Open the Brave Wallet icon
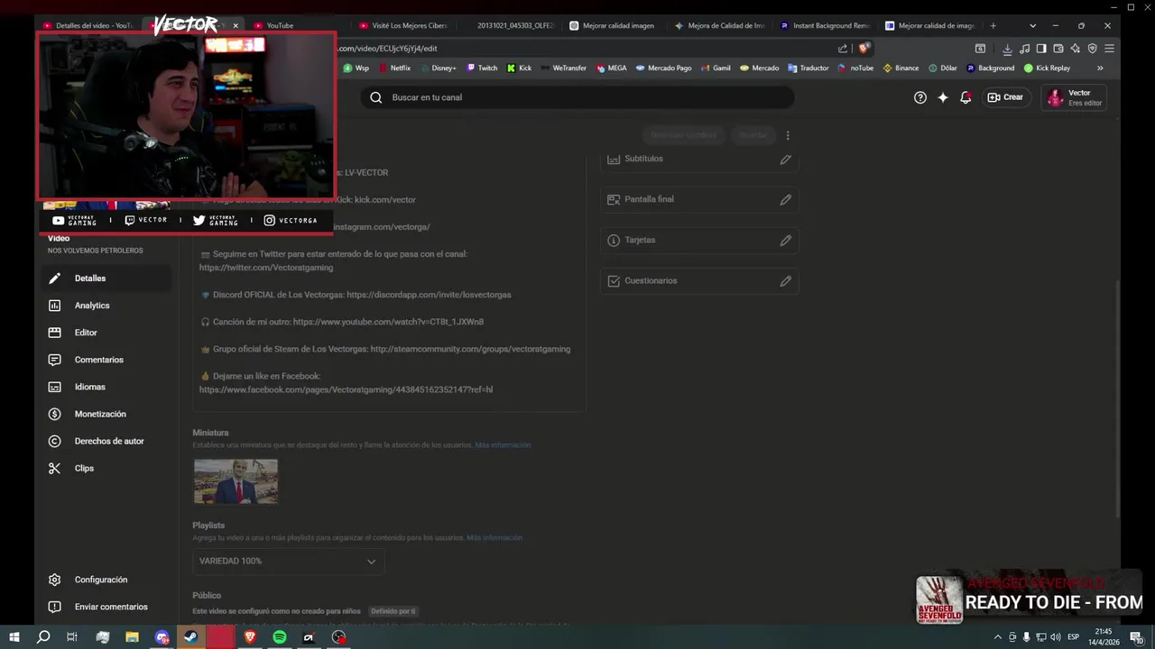1155x649 pixels. [x=1058, y=49]
